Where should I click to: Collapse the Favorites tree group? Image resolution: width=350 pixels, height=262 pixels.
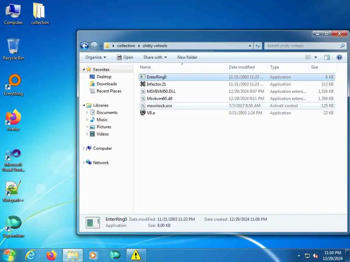84,70
